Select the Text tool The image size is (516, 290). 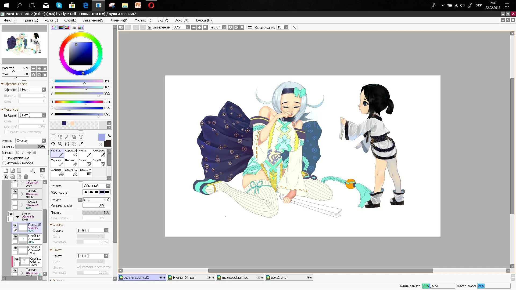81,137
